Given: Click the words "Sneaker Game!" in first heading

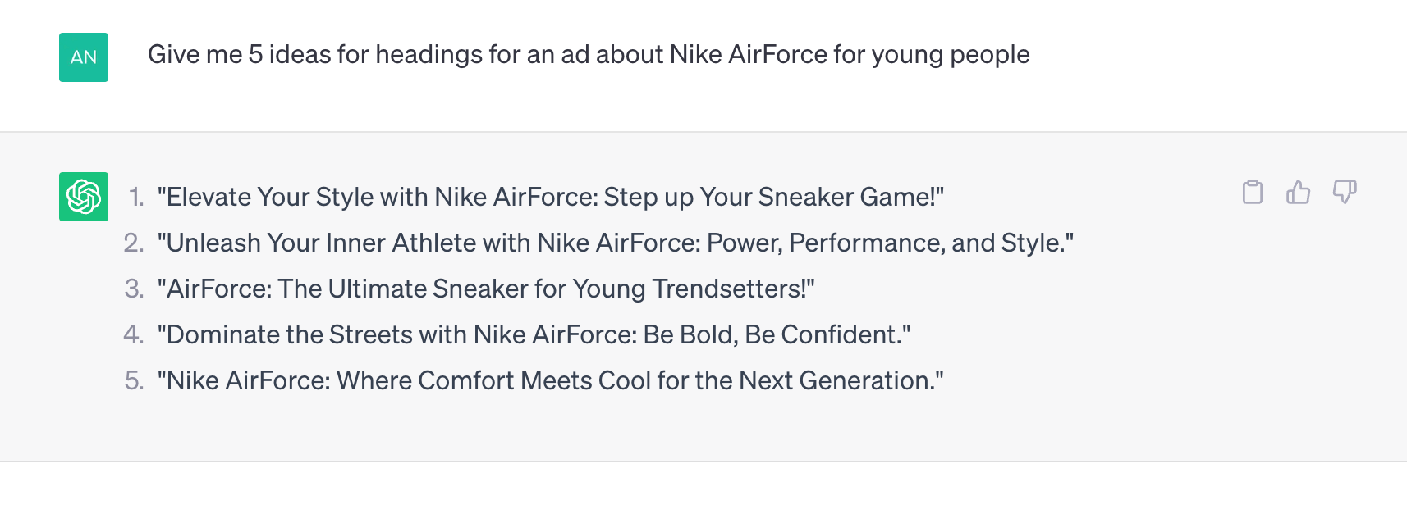Looking at the screenshot, I should point(846,197).
